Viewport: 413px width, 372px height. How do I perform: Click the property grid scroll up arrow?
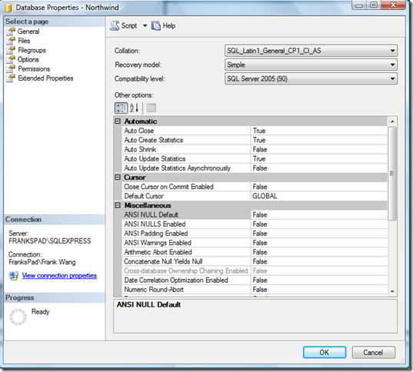tap(392, 121)
